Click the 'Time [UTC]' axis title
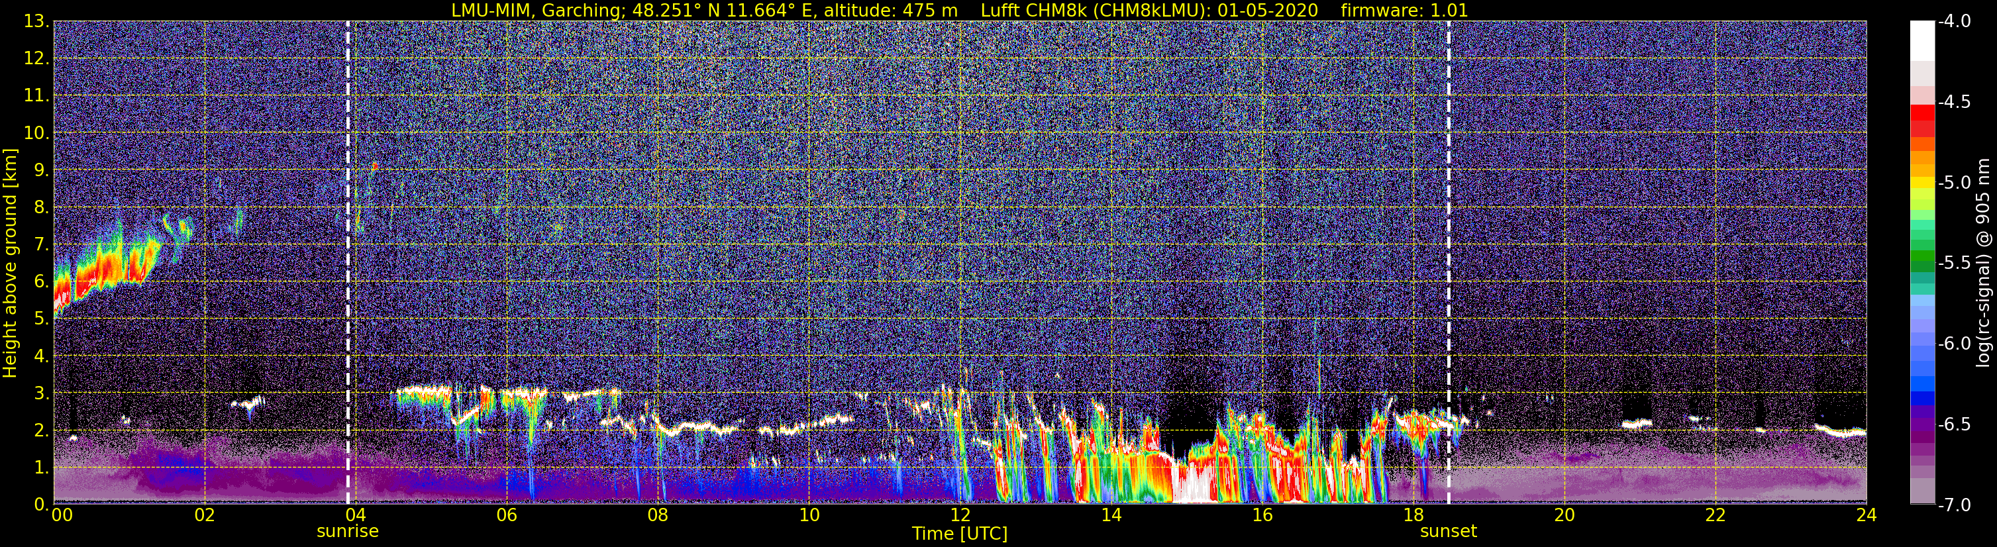This screenshot has width=1997, height=547. coord(960,534)
